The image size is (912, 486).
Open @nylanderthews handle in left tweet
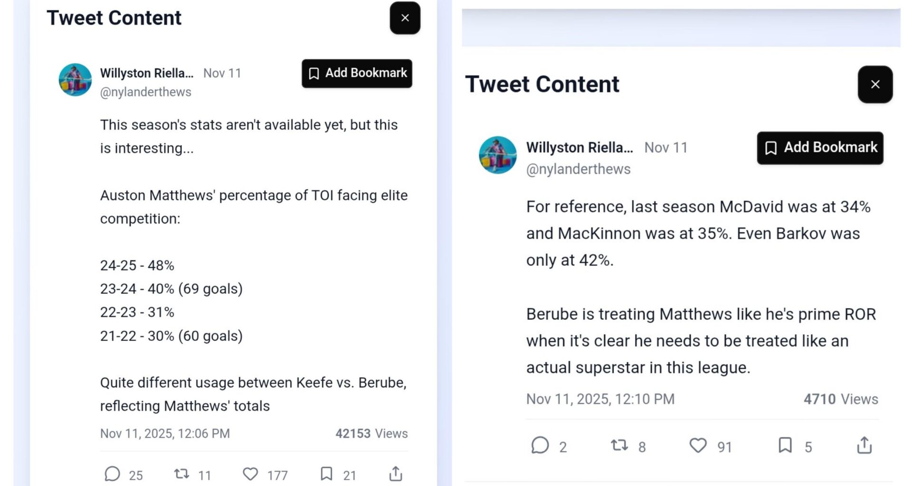click(145, 92)
